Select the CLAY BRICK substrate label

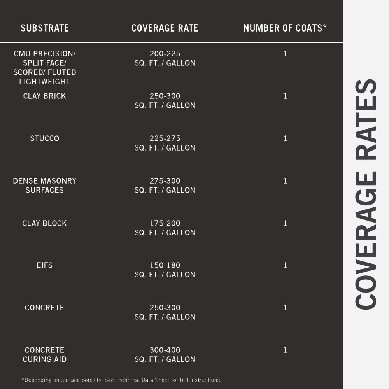(44, 96)
